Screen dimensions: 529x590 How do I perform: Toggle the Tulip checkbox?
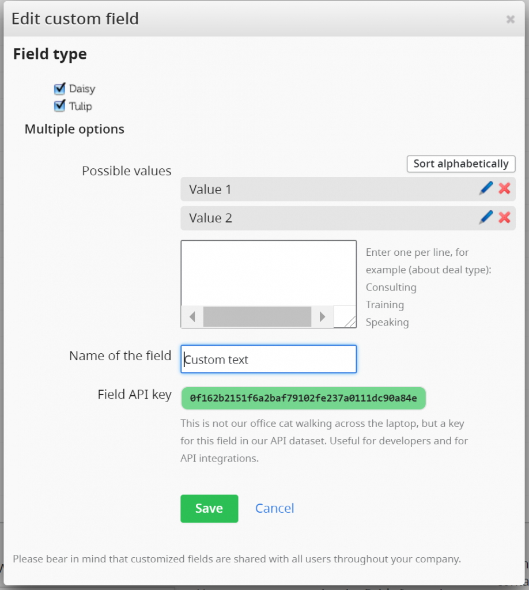click(59, 106)
